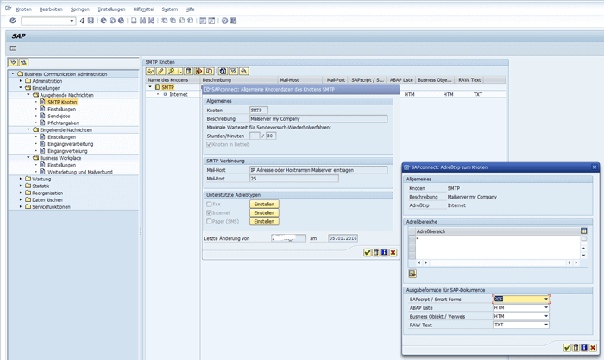Image resolution: width=604 pixels, height=360 pixels.
Task: Click the Customize local layout icon after Help
Action: 233,21
